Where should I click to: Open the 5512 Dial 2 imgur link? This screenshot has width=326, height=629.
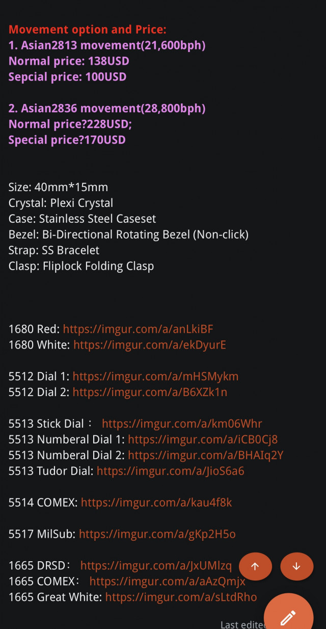[150, 392]
